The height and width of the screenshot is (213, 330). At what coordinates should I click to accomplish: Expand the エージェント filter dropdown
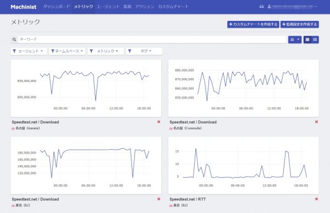[29, 51]
